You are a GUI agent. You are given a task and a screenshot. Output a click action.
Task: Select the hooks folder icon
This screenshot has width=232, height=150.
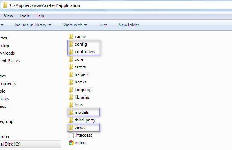(x=71, y=82)
